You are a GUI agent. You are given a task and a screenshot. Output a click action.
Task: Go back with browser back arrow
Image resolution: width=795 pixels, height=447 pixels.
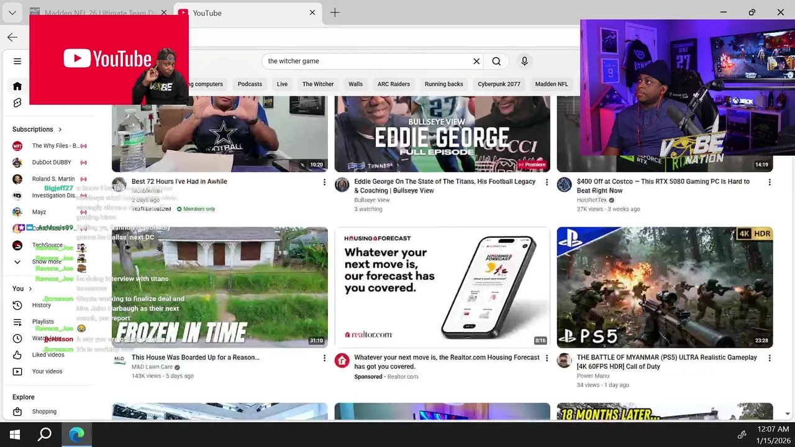pos(12,37)
